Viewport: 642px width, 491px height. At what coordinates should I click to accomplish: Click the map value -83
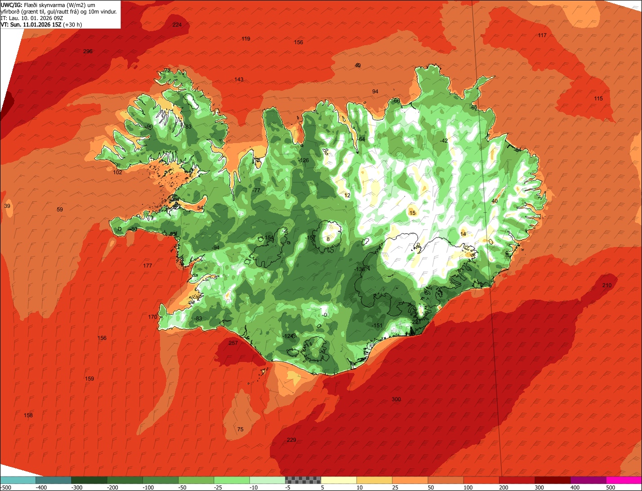(x=198, y=318)
